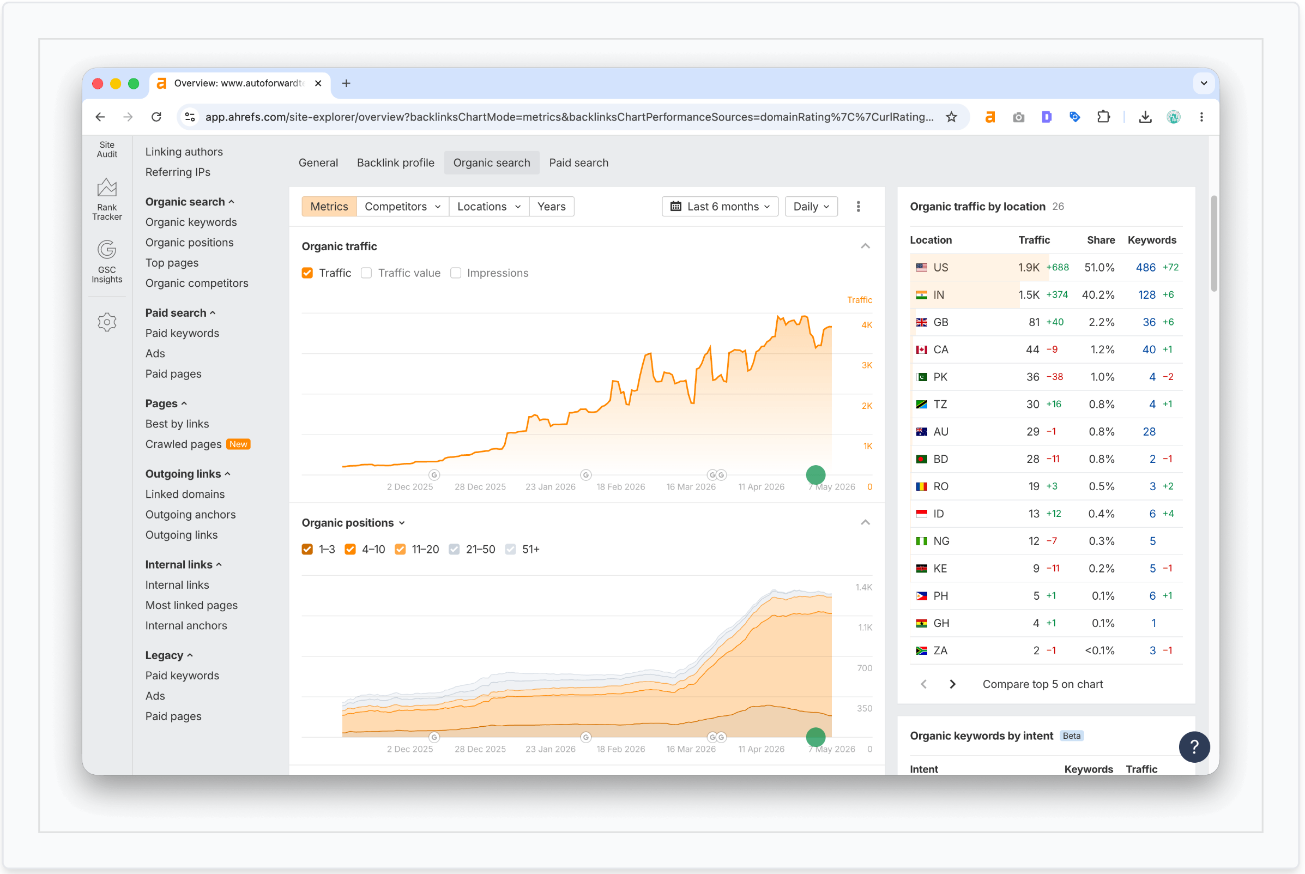
Task: Click the green marker on positions chart
Action: 815,737
